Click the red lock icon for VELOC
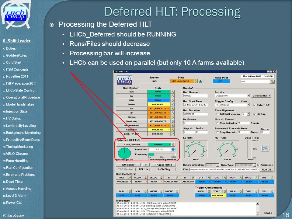This screenshot has height=219, width=292. 162,178
